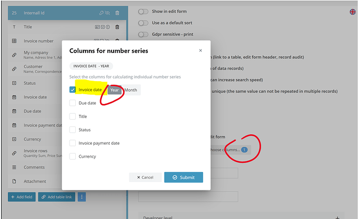The height and width of the screenshot is (219, 358).
Task: Click the document icon beside Attachment field
Action: pos(14,181)
